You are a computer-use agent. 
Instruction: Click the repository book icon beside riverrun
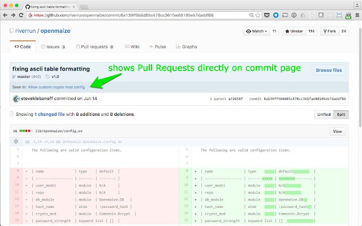[11, 31]
